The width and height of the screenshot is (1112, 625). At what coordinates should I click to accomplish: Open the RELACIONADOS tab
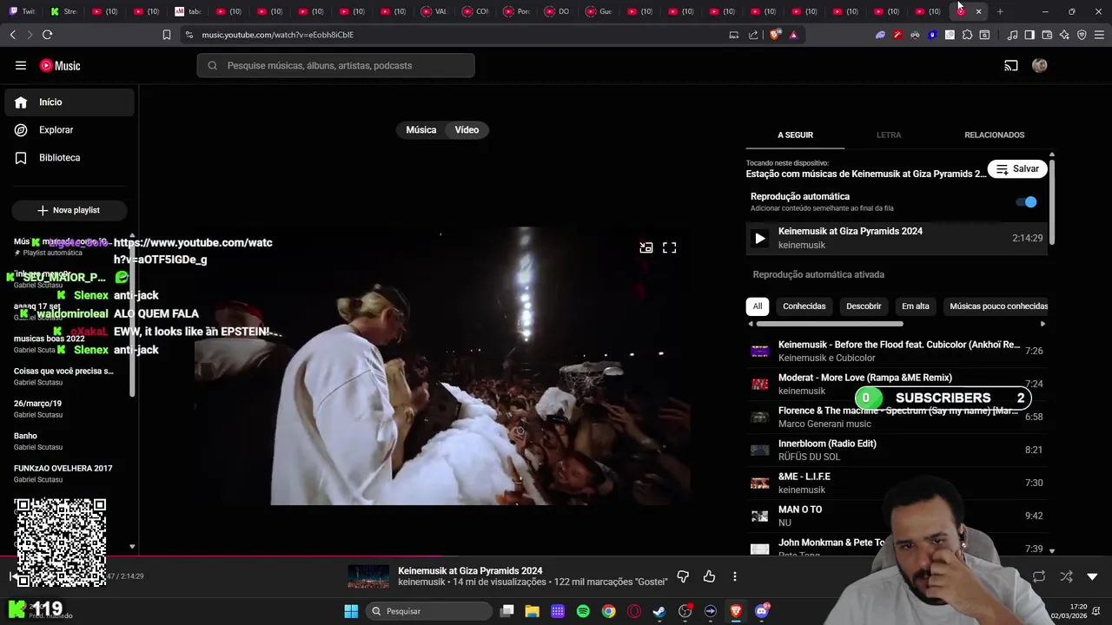pyautogui.click(x=994, y=135)
